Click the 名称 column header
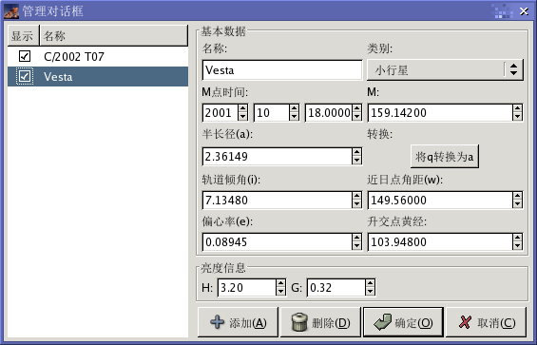537x345 pixels. click(114, 35)
